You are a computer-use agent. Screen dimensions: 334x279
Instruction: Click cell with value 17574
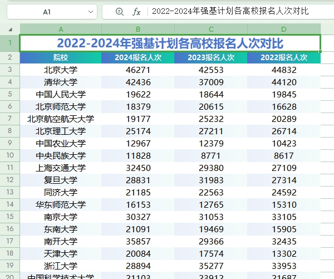211,253
